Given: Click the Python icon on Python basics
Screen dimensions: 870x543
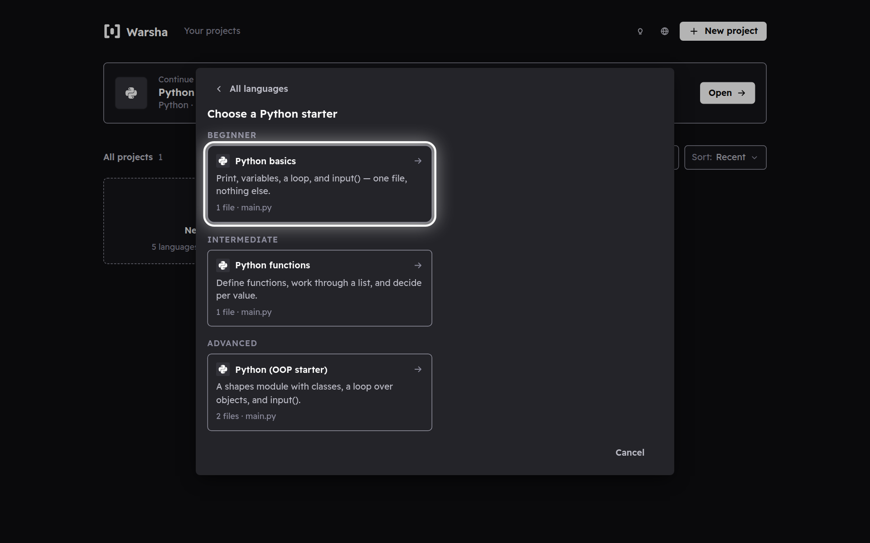Looking at the screenshot, I should coord(223,161).
